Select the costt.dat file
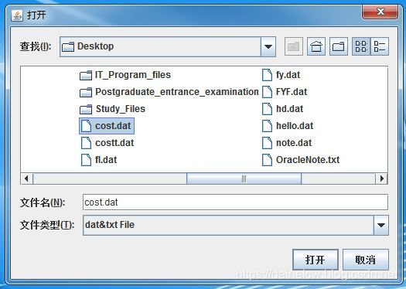Image resolution: width=406 pixels, height=289 pixels. [107, 143]
